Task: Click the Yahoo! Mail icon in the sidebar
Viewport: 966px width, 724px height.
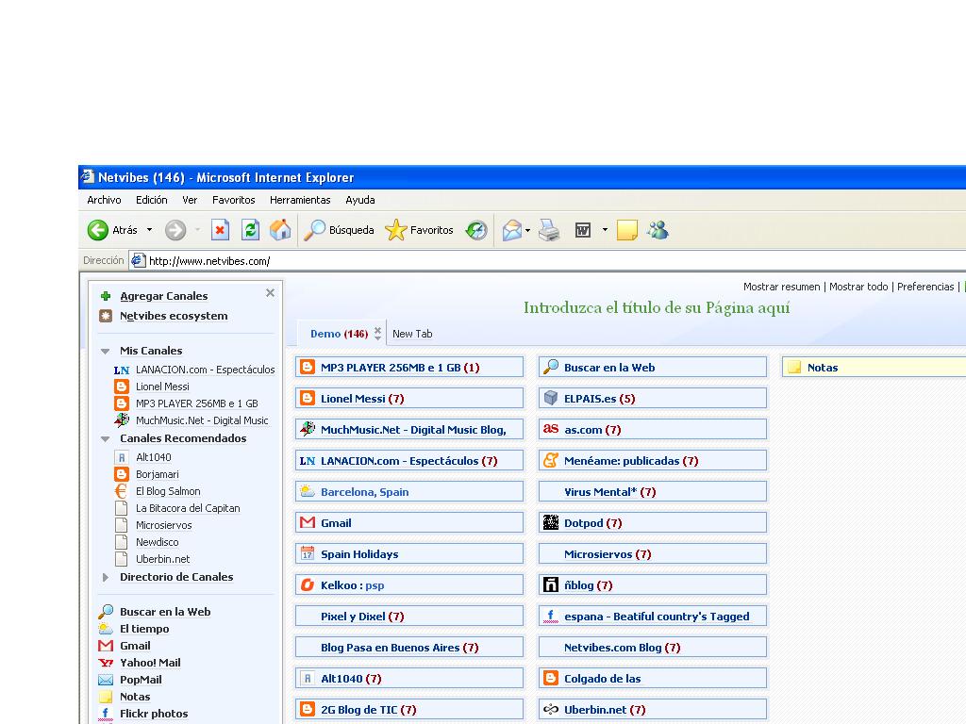Action: click(106, 663)
